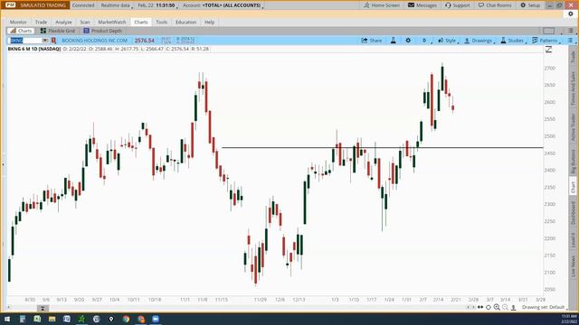Open the Big Buttons side tab
The width and height of the screenshot is (579, 325).
(573, 162)
